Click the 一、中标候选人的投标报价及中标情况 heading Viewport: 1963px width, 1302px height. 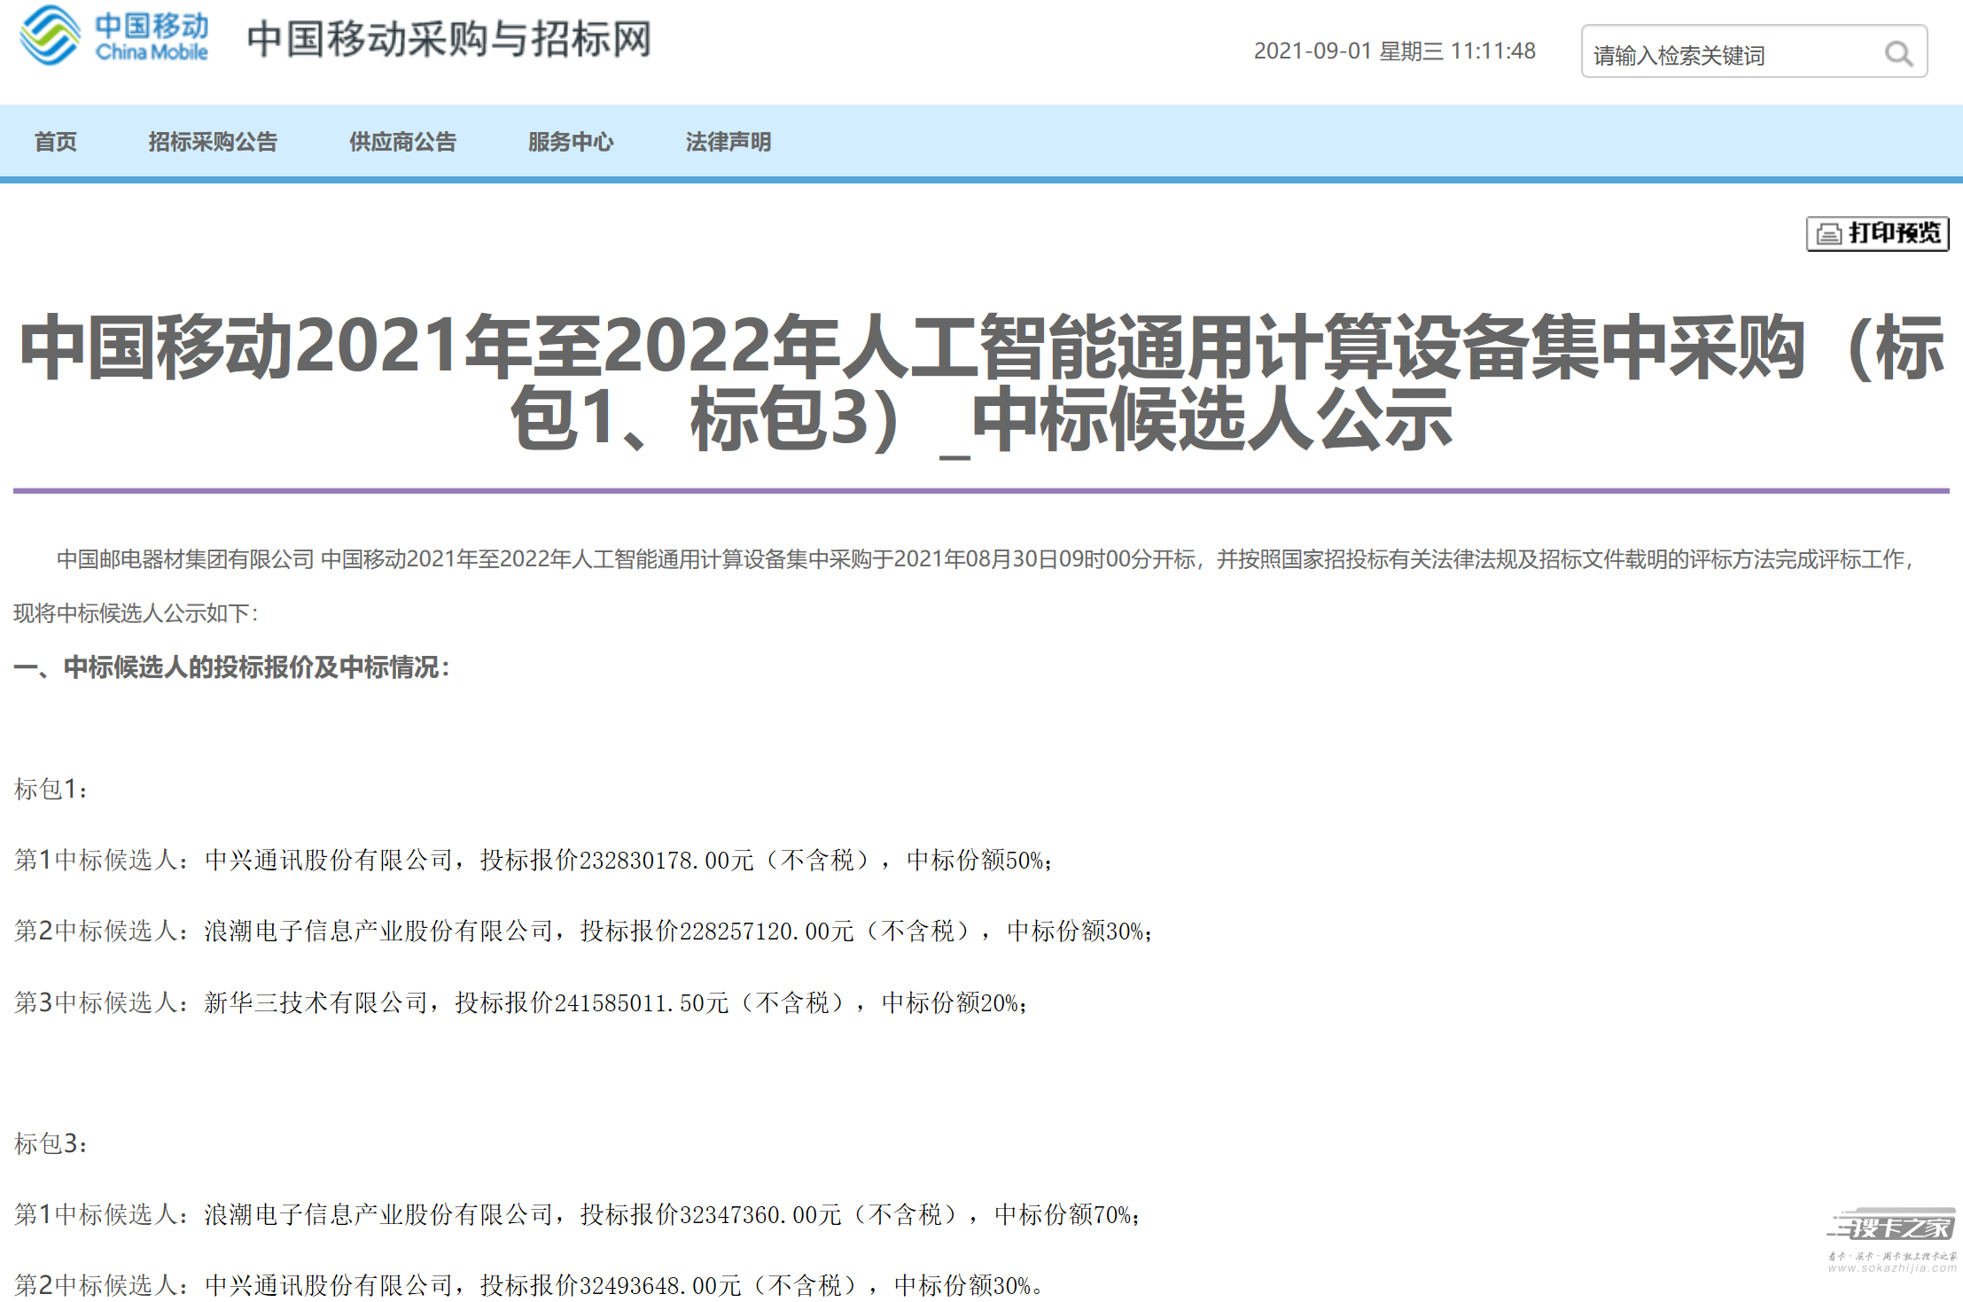coord(232,667)
